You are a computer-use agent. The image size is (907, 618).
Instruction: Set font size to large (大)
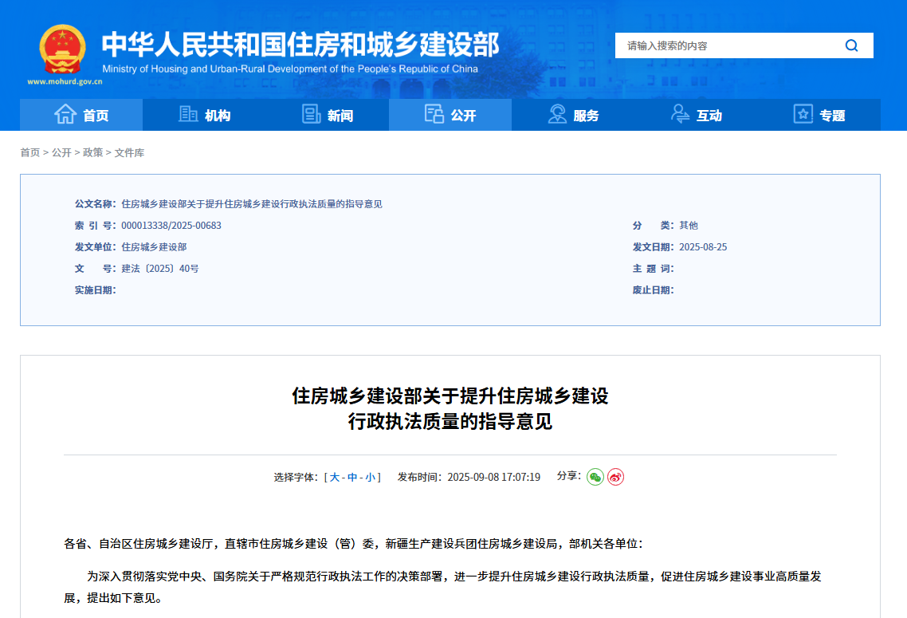click(x=335, y=477)
